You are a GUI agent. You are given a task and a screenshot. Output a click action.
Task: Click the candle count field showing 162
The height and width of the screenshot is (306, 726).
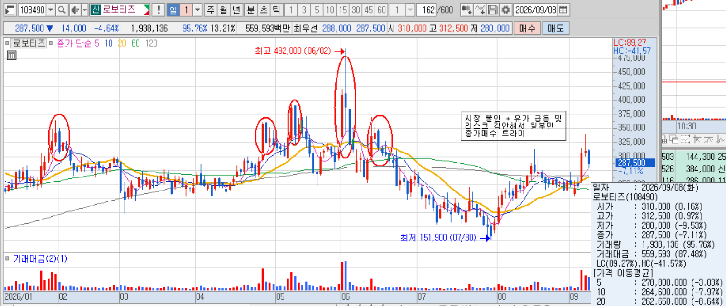426,10
